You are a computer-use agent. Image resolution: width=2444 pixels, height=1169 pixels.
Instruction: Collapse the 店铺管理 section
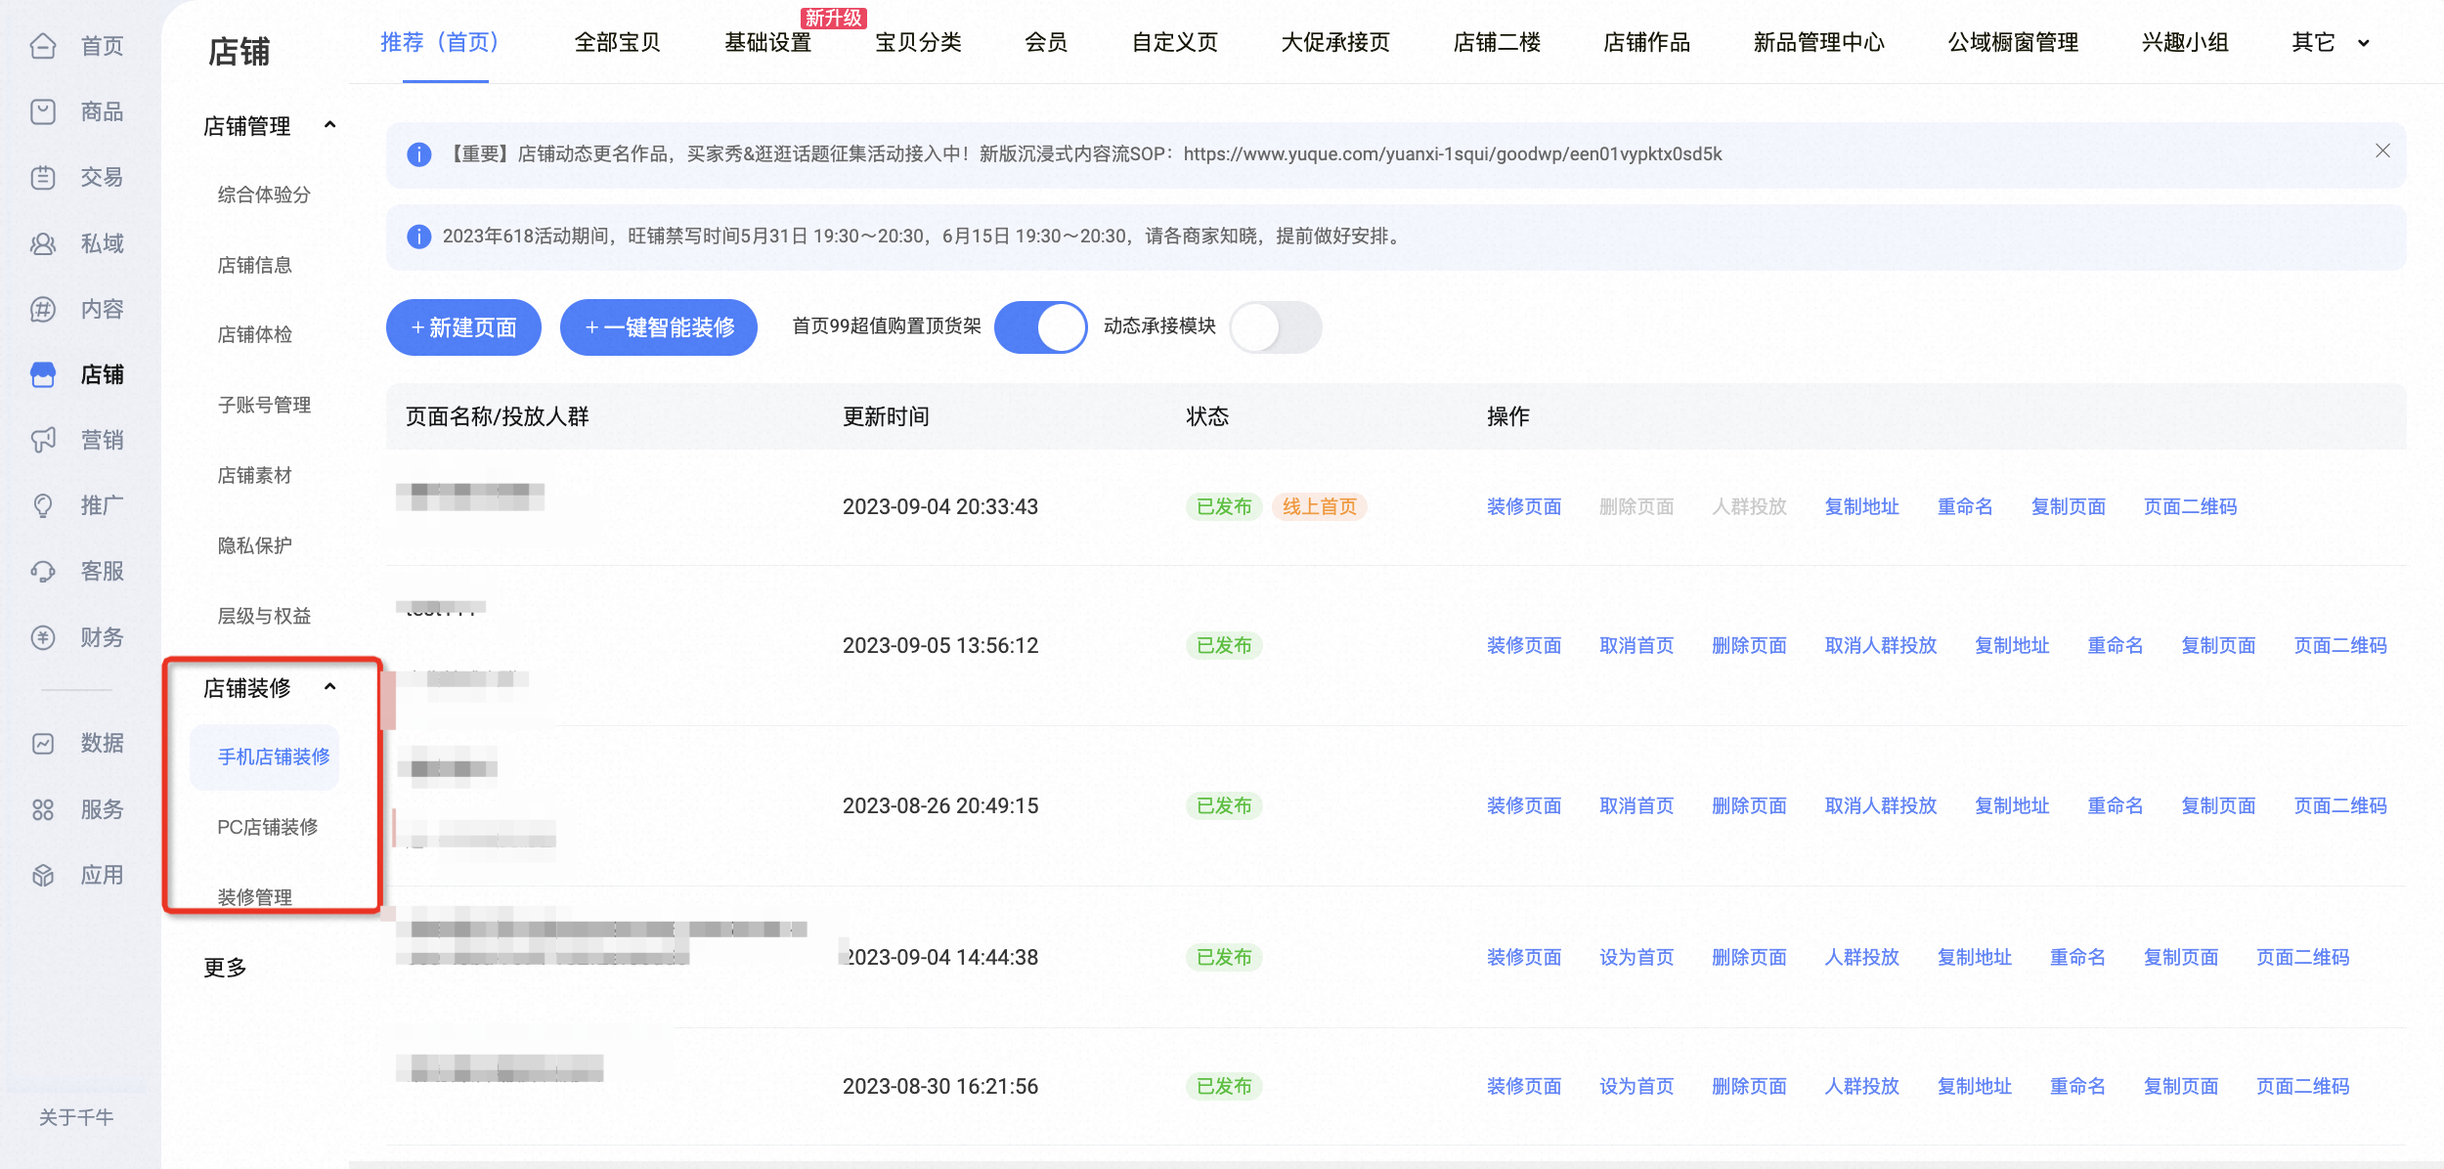click(x=330, y=125)
